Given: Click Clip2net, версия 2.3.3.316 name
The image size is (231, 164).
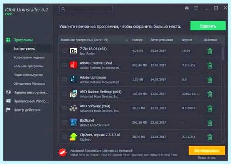Looking at the screenshot, I should [x=100, y=135].
